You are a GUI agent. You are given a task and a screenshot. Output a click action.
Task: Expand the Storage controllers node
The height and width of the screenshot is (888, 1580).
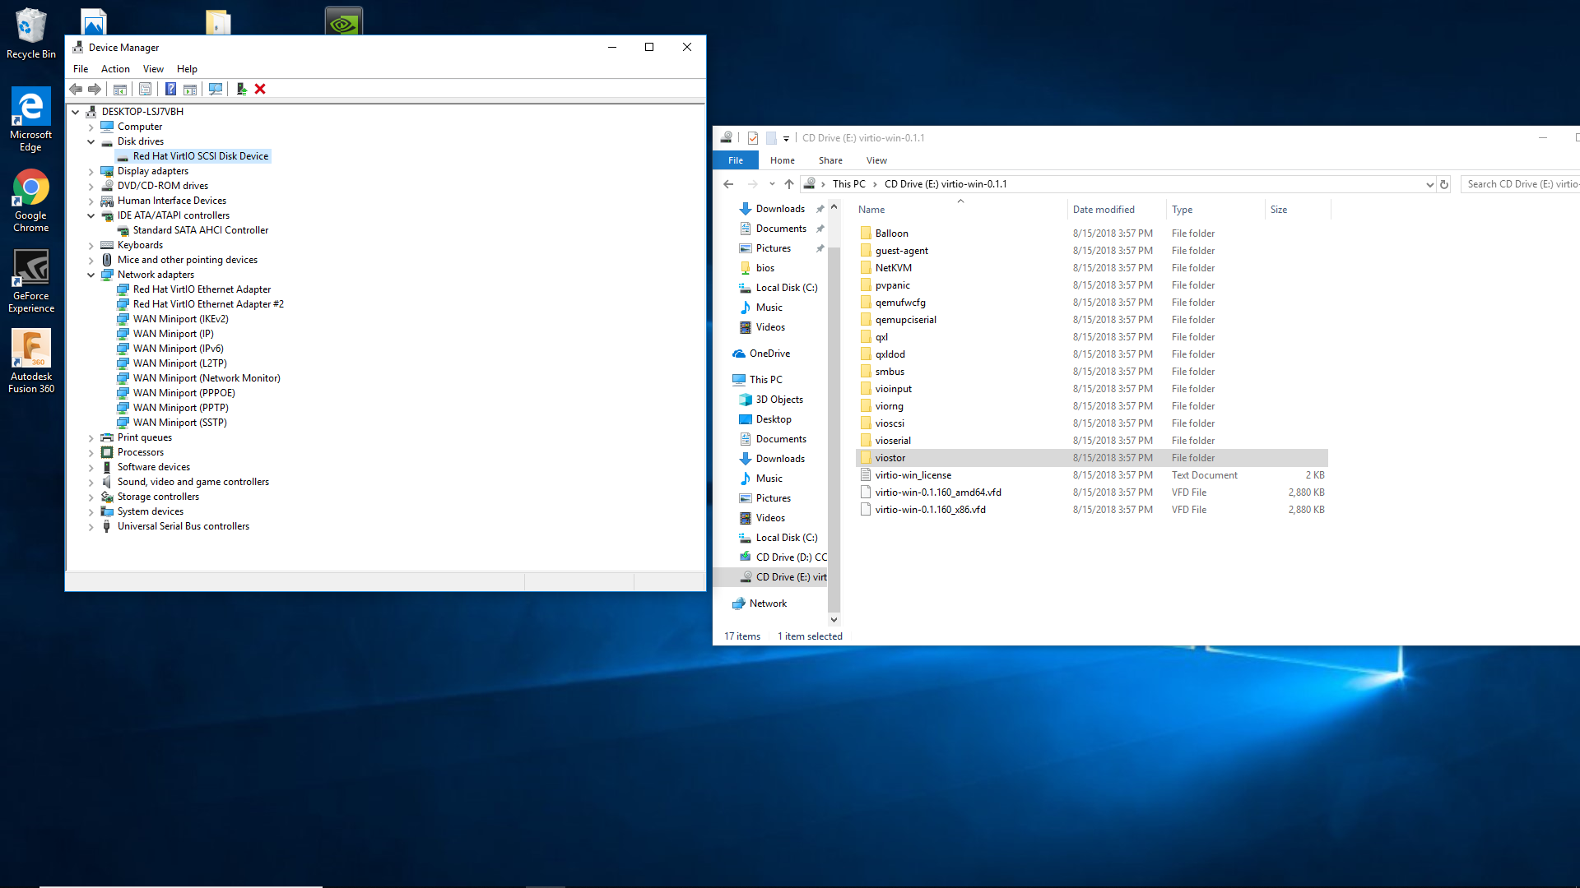click(x=91, y=497)
